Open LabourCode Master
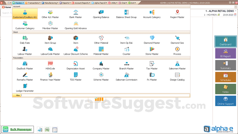Image resolution: width=238 pixels, height=134 pixels. [x=50, y=51]
